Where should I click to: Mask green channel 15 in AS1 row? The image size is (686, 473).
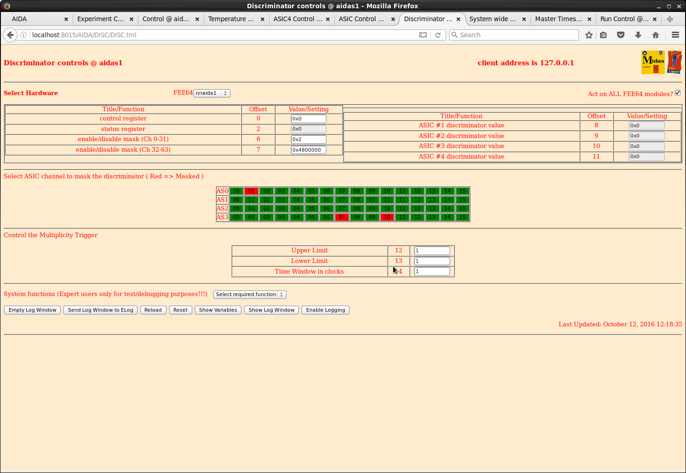point(462,199)
